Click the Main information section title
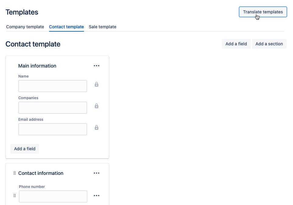Screen dimensions: 293x205 pos(37,66)
